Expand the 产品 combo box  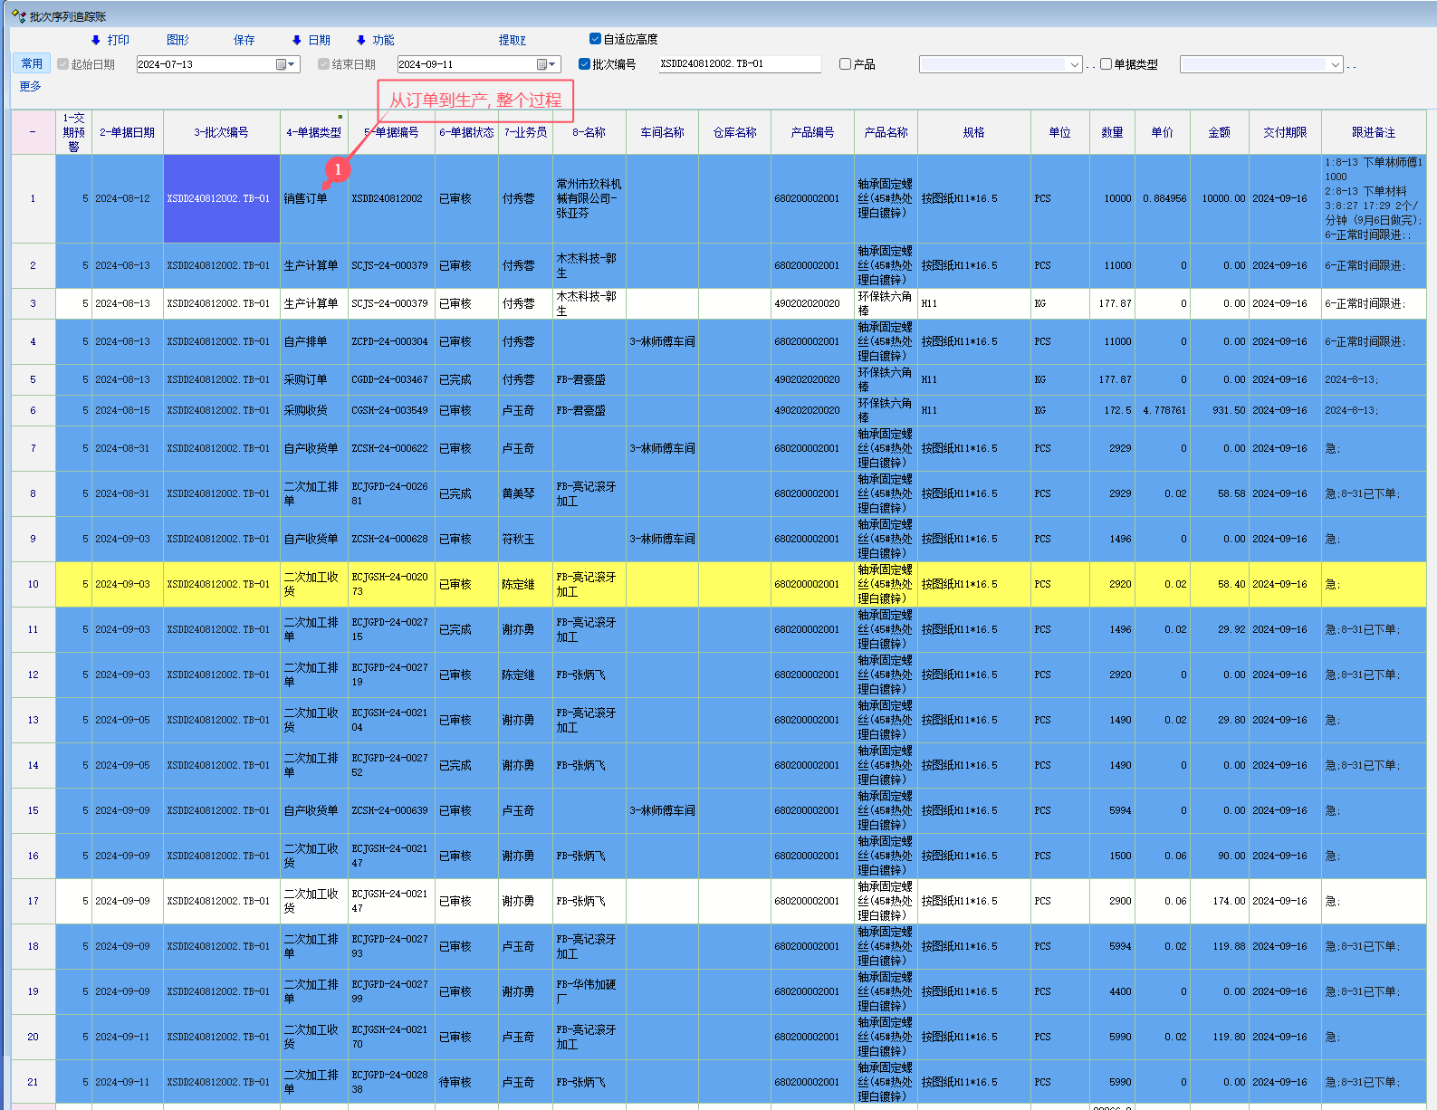(x=1074, y=64)
